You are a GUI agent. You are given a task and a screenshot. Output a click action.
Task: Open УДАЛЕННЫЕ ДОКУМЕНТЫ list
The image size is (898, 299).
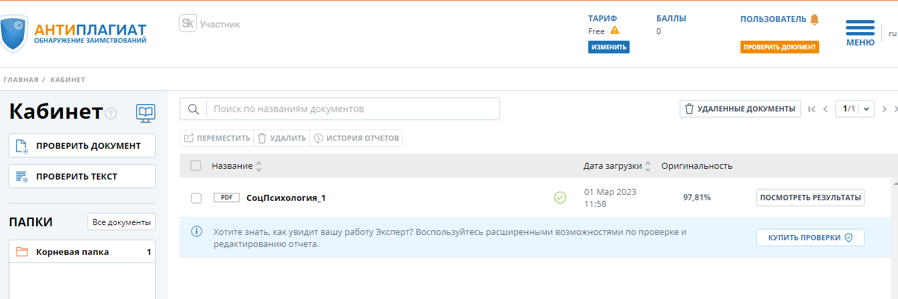coord(740,109)
